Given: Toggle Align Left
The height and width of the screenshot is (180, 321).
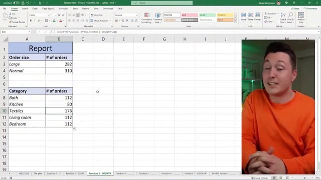Looking at the screenshot, I should (x=69, y=20).
